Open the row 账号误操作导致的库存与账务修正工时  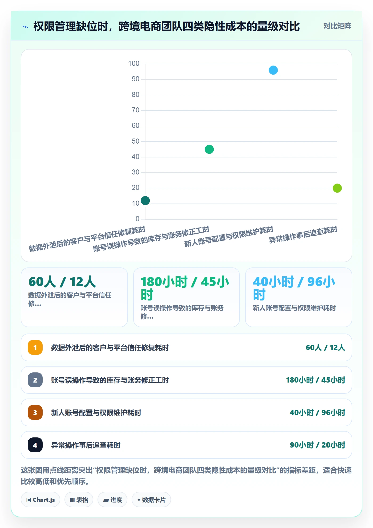click(x=186, y=380)
